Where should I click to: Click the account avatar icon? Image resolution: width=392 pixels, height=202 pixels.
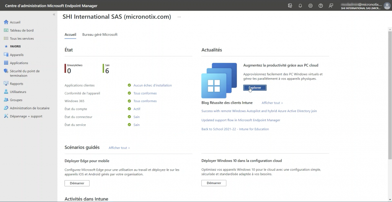[387, 6]
